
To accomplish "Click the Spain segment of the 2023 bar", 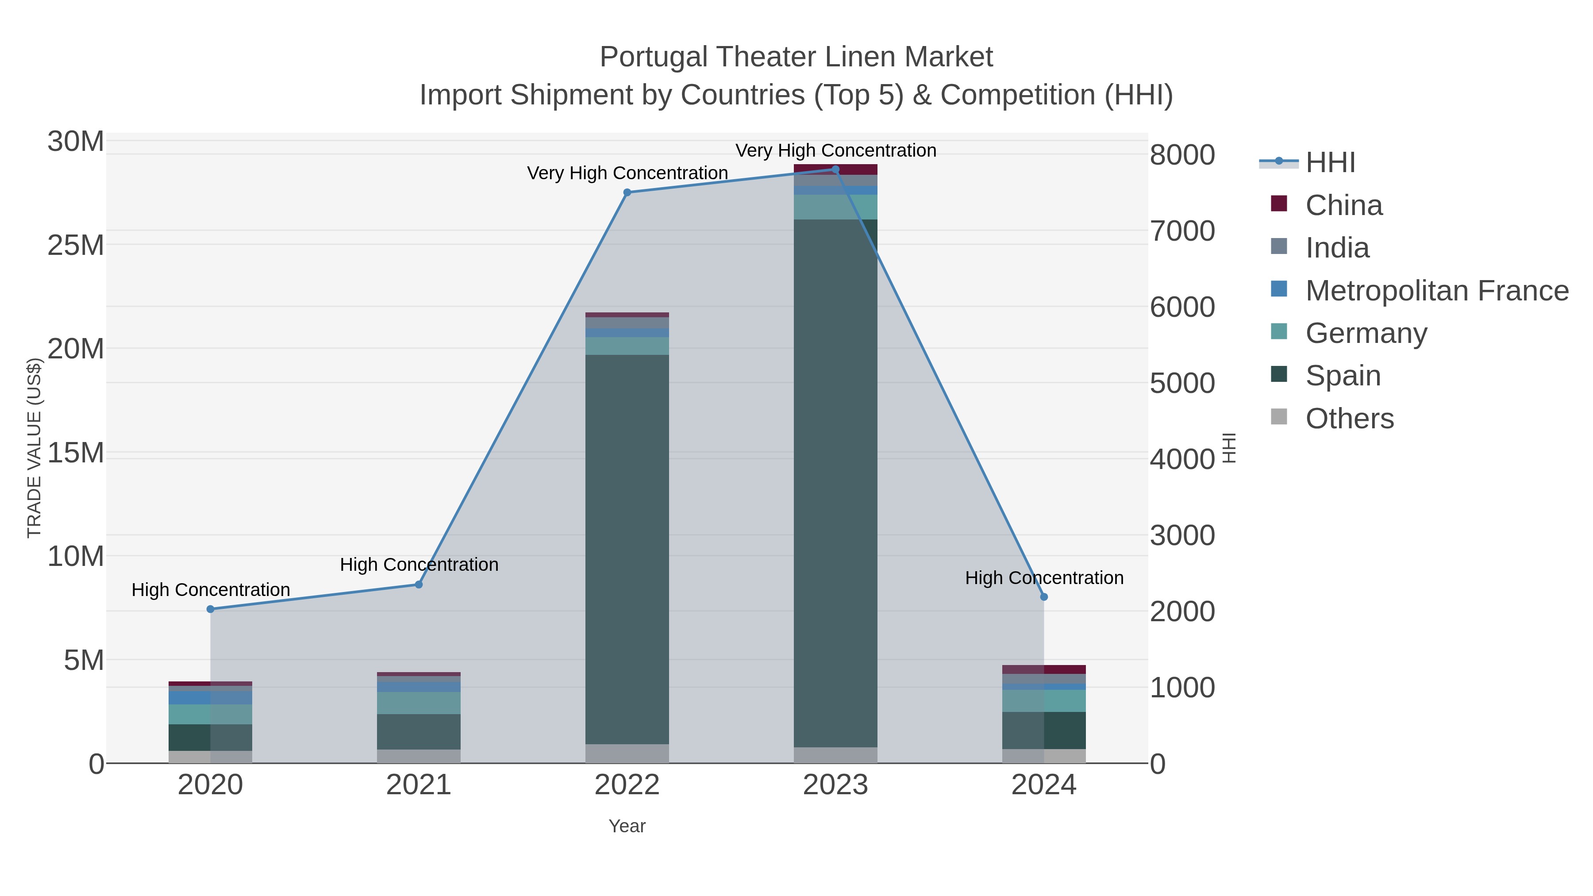I will (835, 483).
